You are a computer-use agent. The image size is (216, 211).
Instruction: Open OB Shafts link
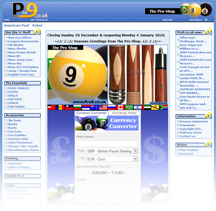click(x=16, y=45)
